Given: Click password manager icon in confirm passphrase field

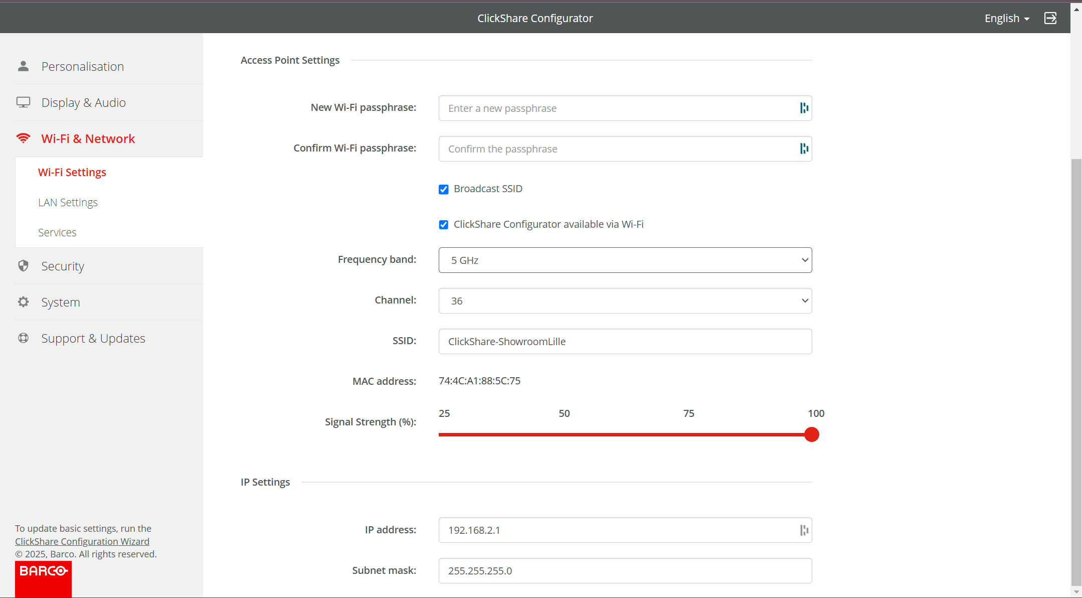Looking at the screenshot, I should [804, 148].
